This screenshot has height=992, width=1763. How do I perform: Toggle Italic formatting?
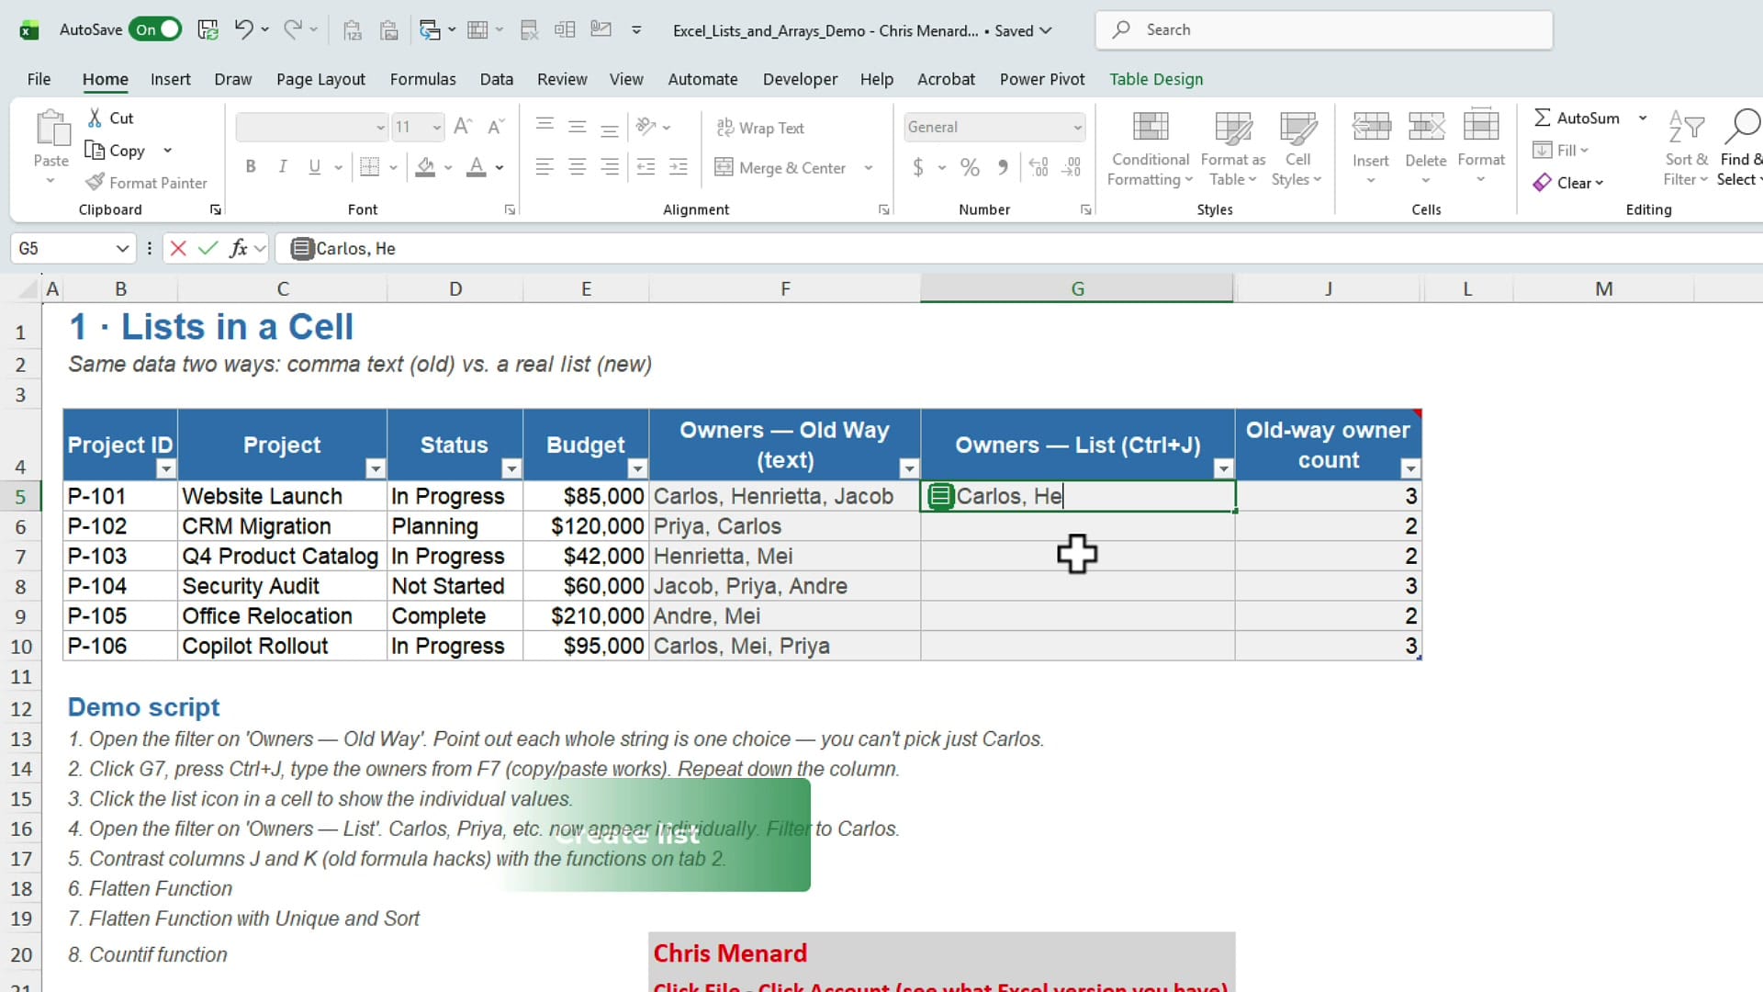point(283,167)
